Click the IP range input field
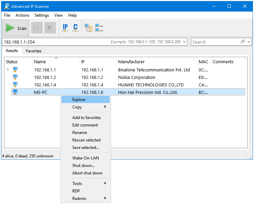Screen dimensions: 254x204 tap(95, 42)
